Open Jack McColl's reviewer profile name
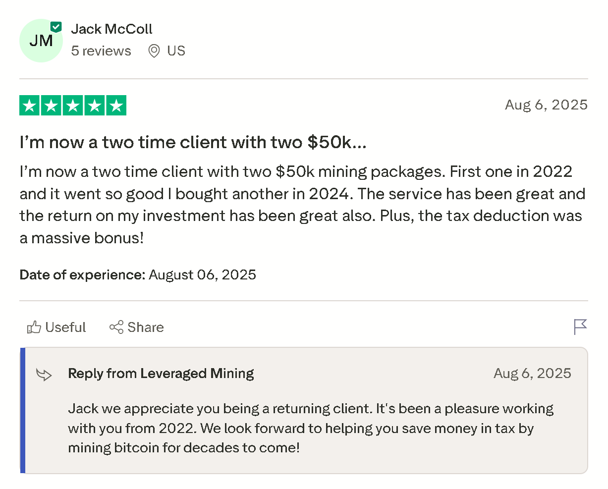Image resolution: width=608 pixels, height=489 pixels. [x=111, y=29]
